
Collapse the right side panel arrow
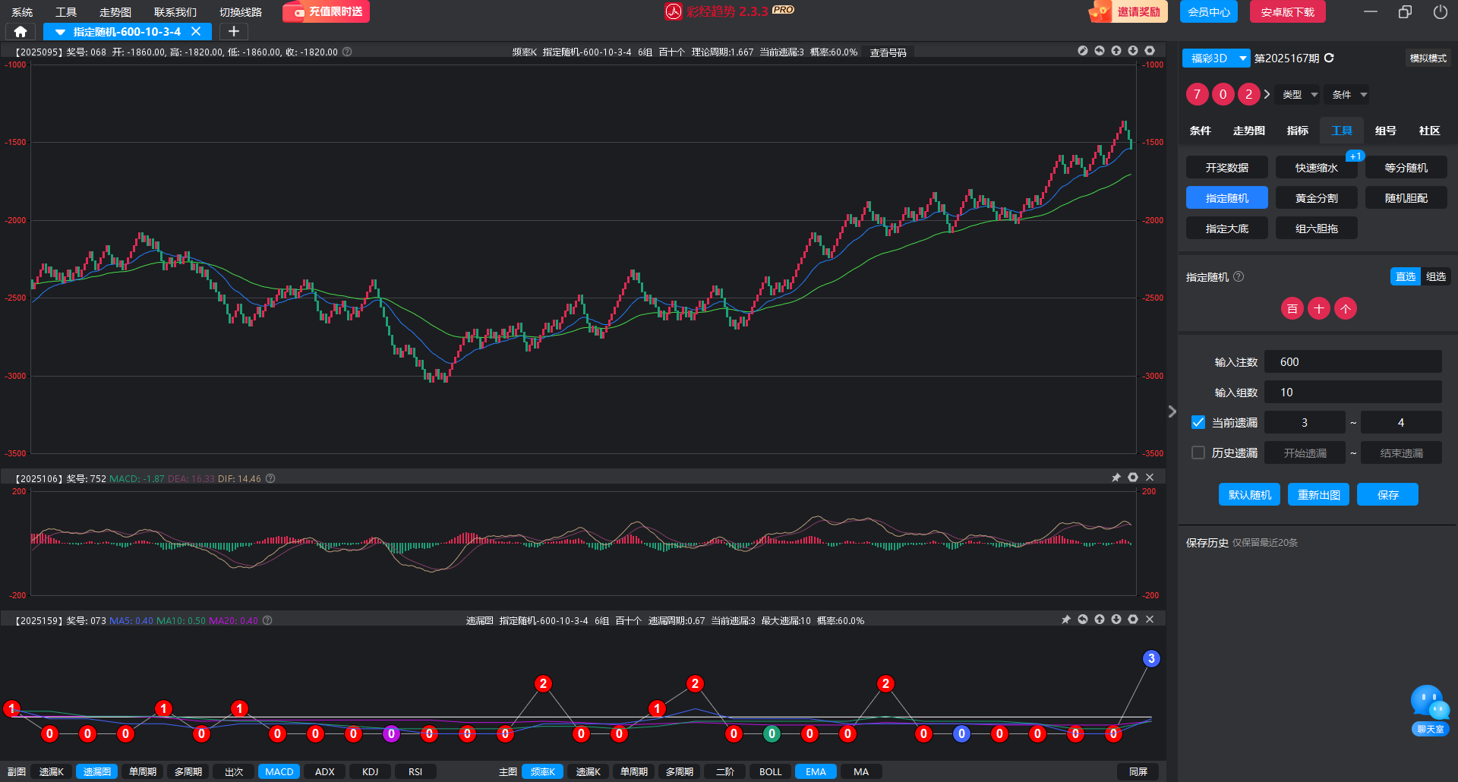coord(1172,411)
